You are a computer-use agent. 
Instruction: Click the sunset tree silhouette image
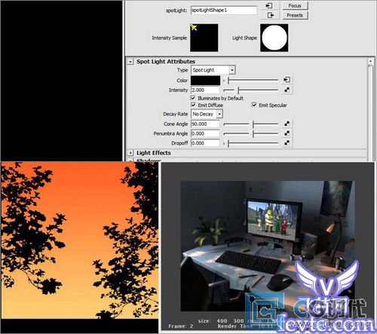click(80, 241)
